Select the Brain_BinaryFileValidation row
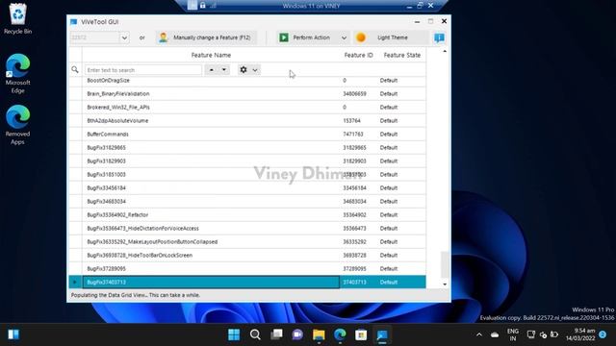The width and height of the screenshot is (616, 346). pos(247,94)
